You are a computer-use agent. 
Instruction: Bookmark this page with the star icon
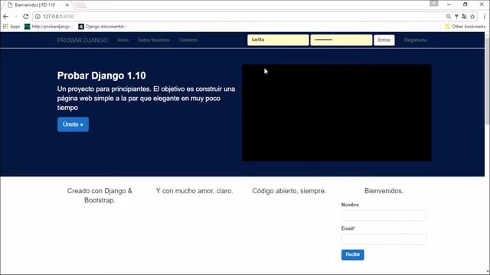point(472,17)
